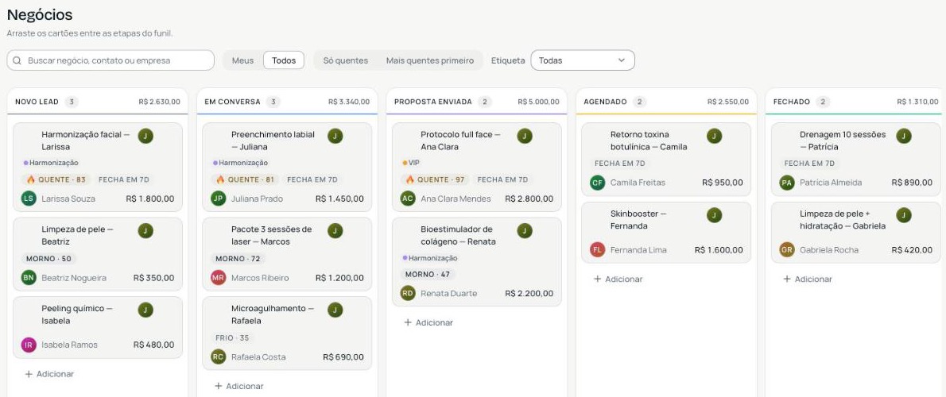This screenshot has height=397, width=946.
Task: Click the R$ 1.600,00 deal value
Action: click(719, 249)
